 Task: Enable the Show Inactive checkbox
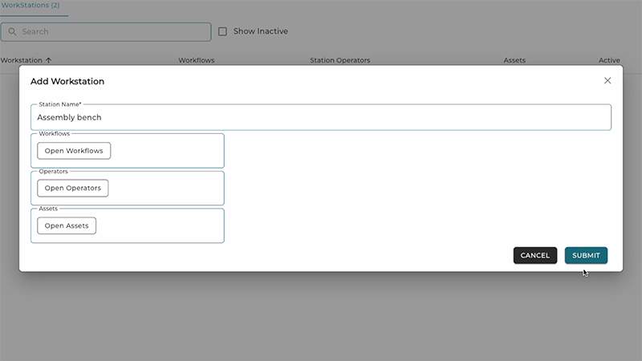tap(223, 31)
